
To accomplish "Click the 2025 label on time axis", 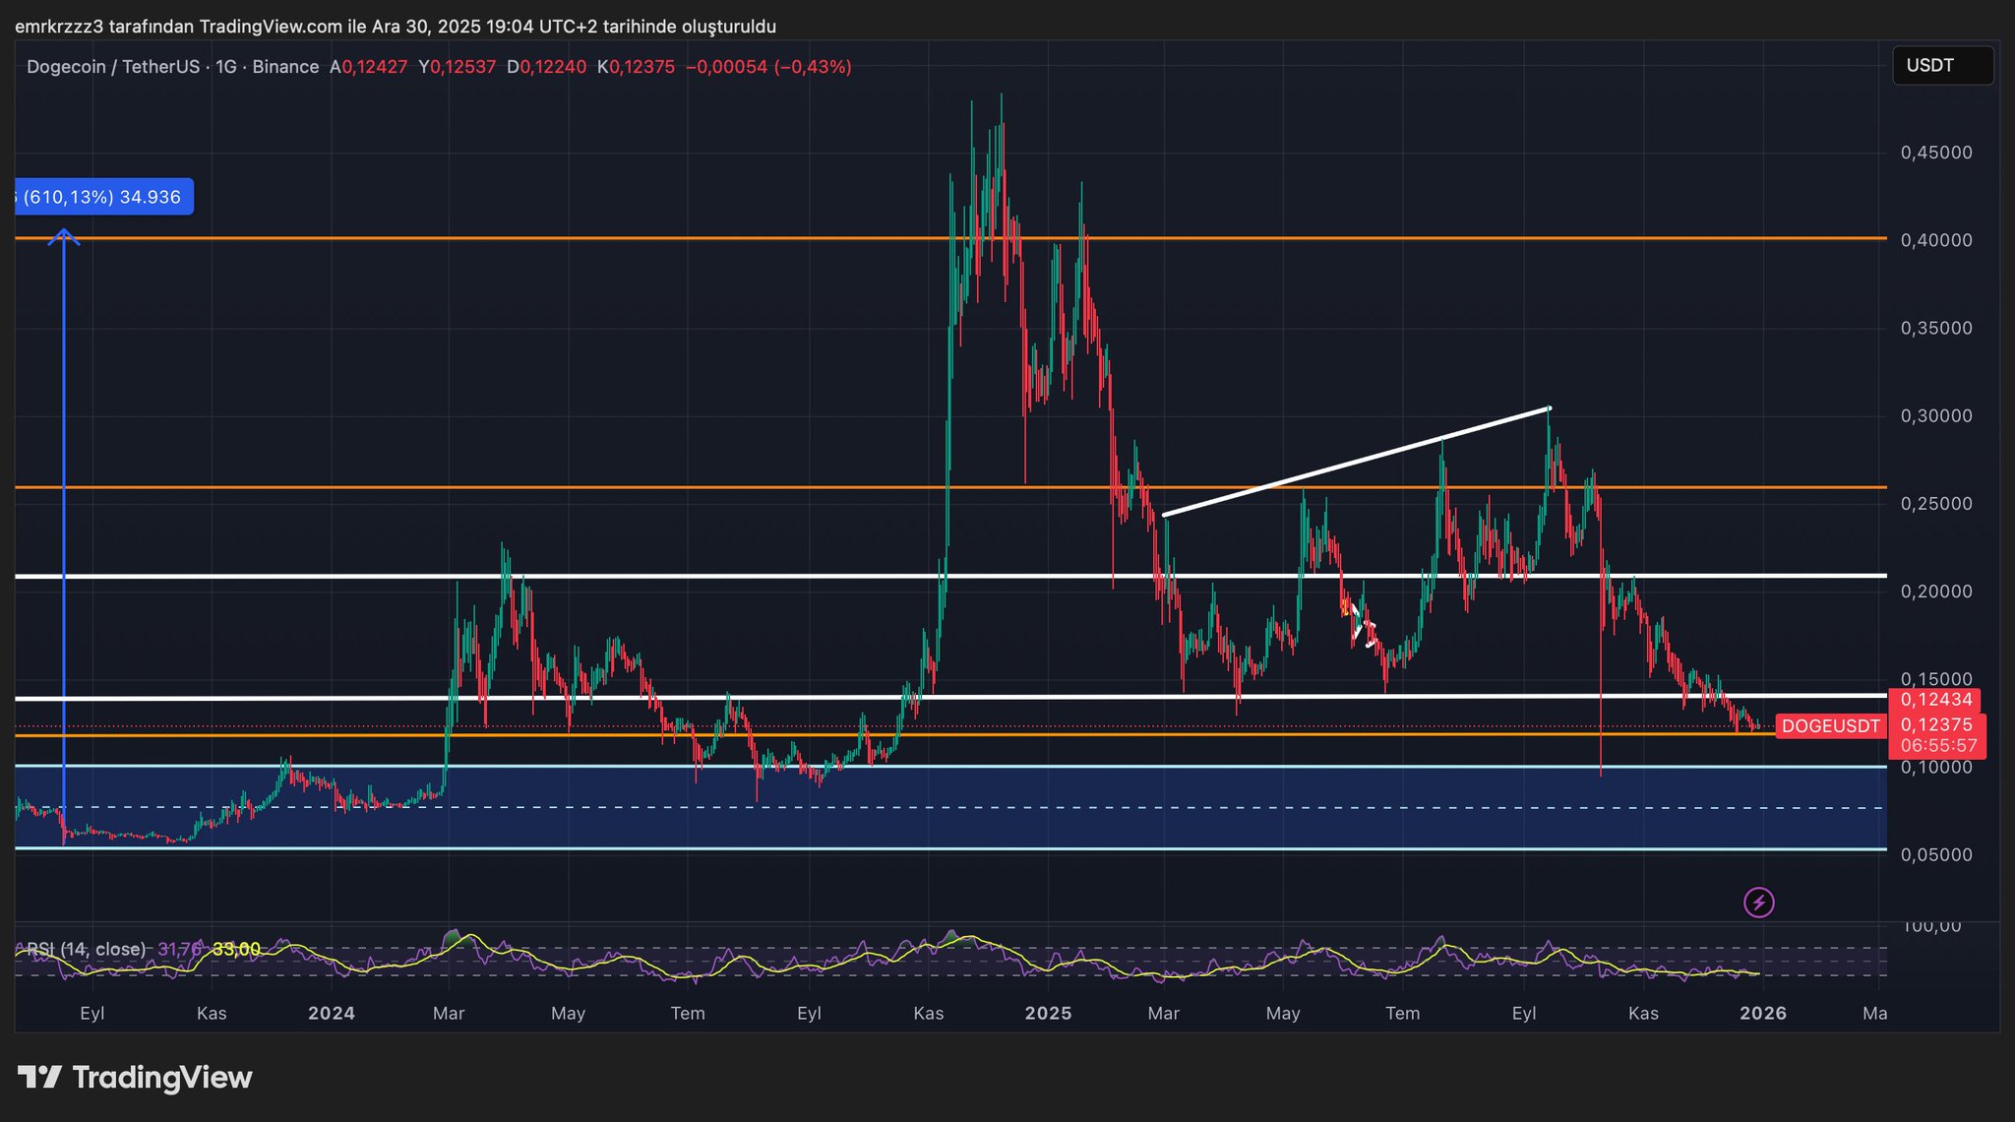I will (1048, 1013).
